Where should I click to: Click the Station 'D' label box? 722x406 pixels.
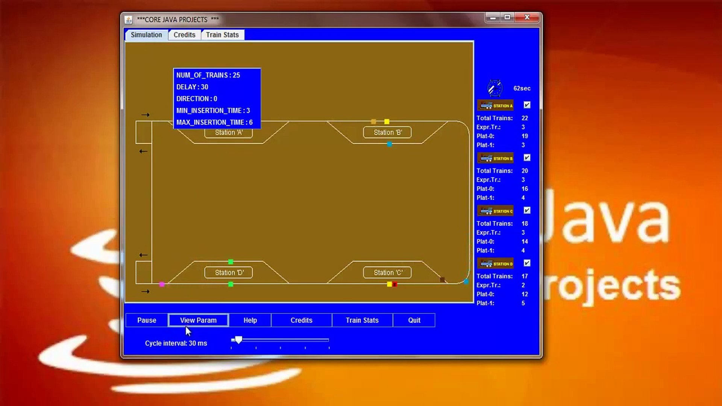229,273
